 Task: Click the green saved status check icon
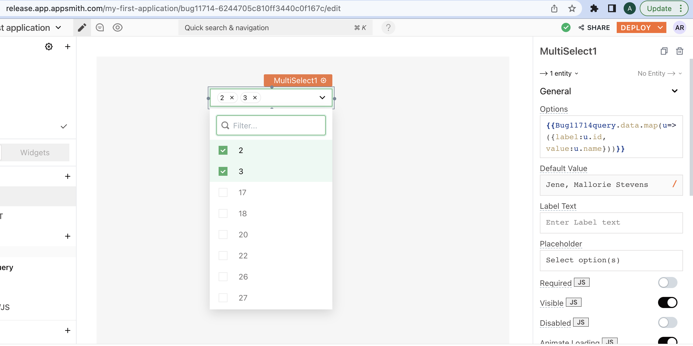566,27
